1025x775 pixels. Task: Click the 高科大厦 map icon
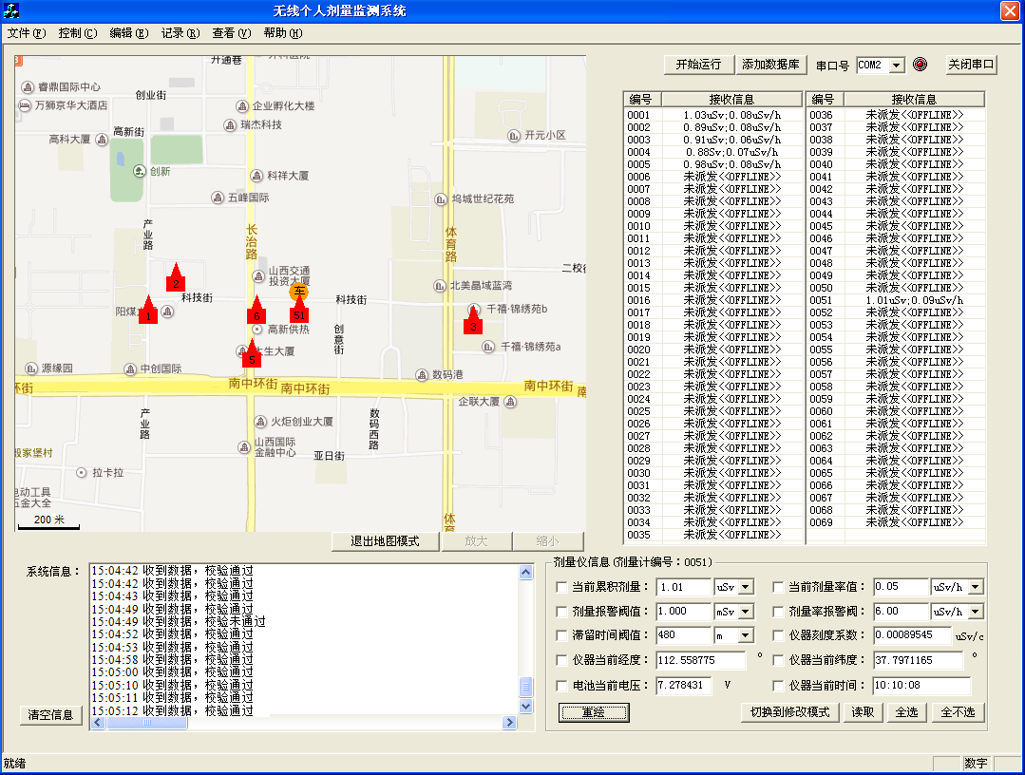(x=102, y=140)
